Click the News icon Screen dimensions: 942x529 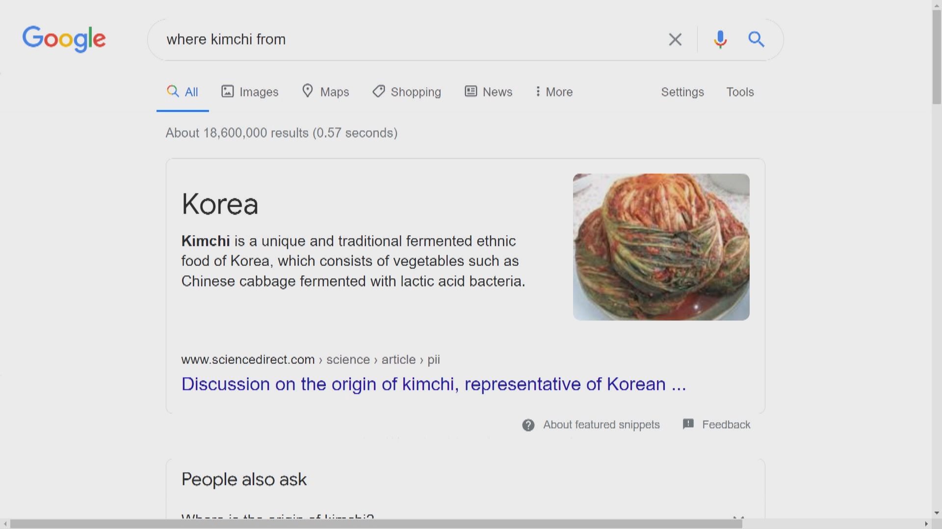[470, 91]
